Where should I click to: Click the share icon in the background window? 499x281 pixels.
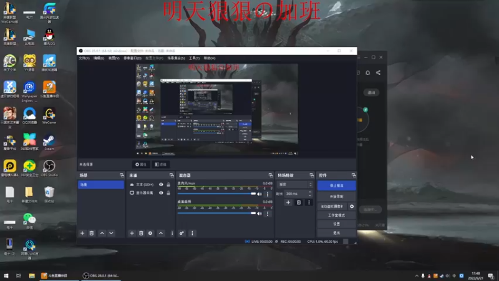378,72
